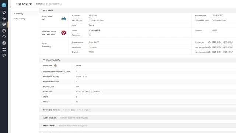Open the connected nodes icon in sidebar

(x=4, y=49)
